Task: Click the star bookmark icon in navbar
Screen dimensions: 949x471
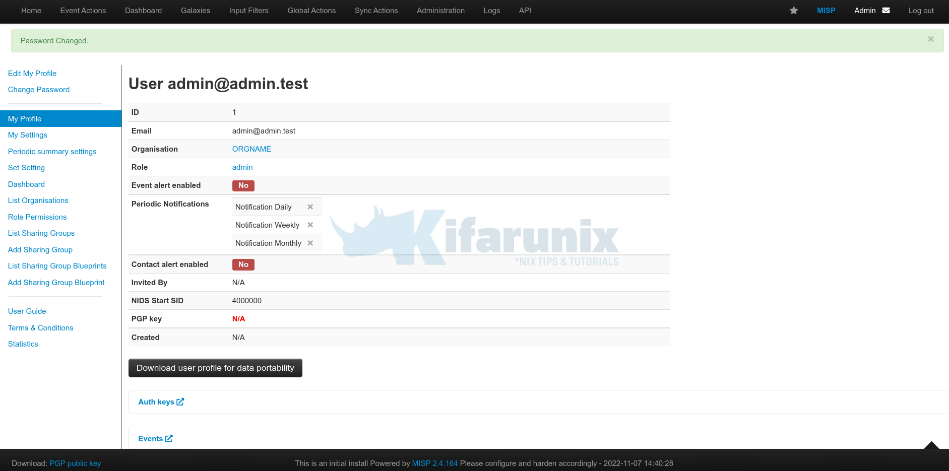Action: click(x=794, y=11)
